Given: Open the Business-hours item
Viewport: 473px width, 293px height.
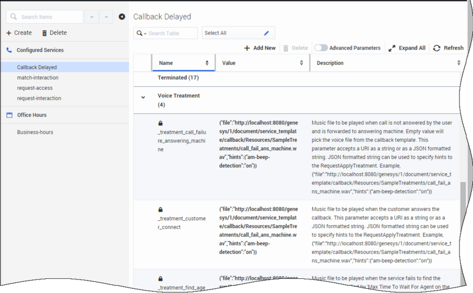Looking at the screenshot, I should pyautogui.click(x=35, y=132).
